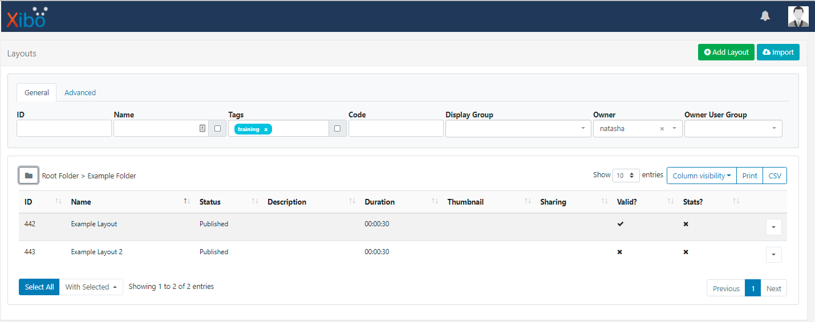Open the Owner User Group dropdown
The width and height of the screenshot is (815, 322).
coord(733,129)
